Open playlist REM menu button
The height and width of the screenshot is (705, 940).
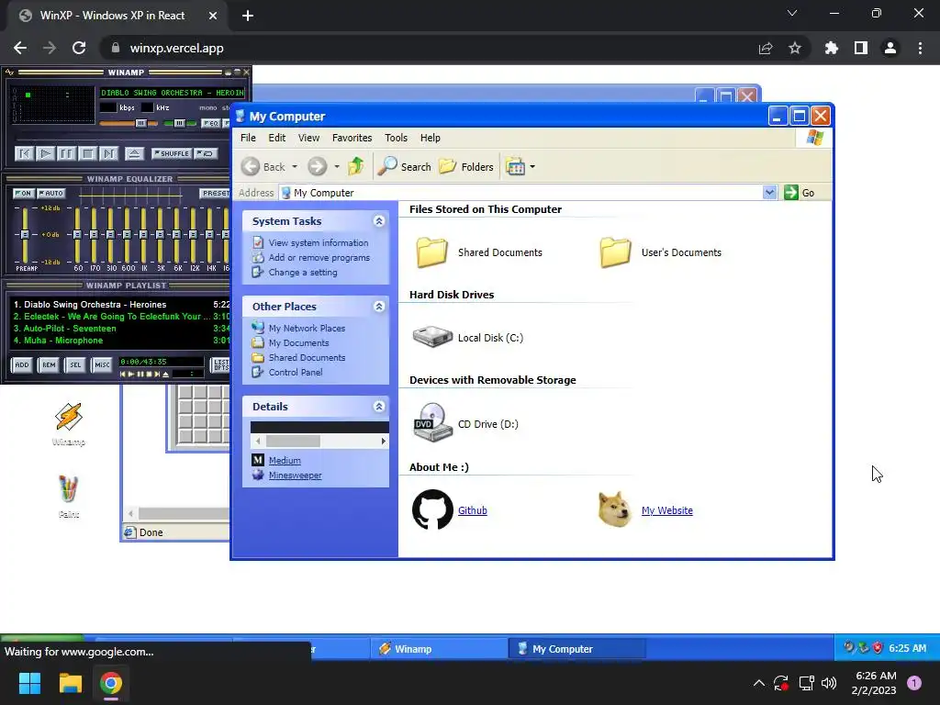point(49,364)
